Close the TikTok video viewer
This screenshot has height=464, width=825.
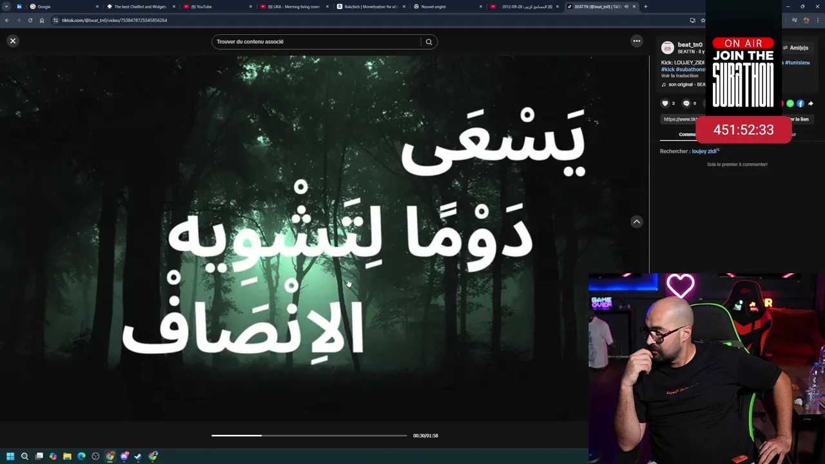pyautogui.click(x=12, y=41)
